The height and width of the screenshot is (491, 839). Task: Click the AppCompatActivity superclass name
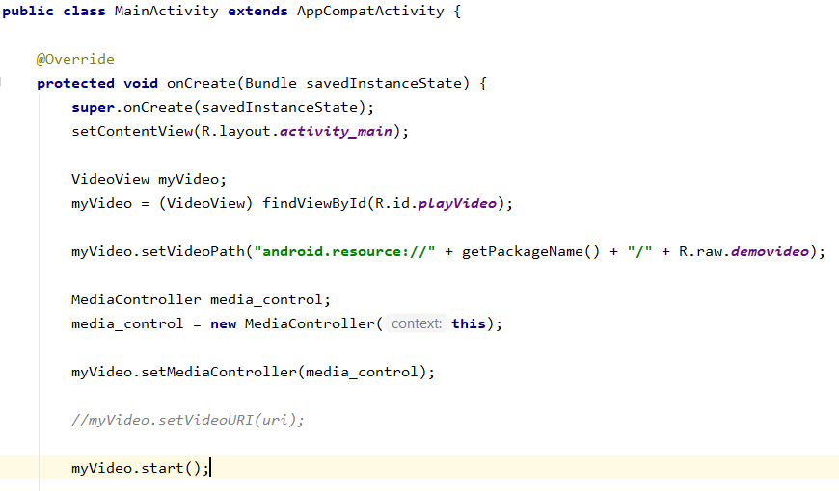point(370,12)
